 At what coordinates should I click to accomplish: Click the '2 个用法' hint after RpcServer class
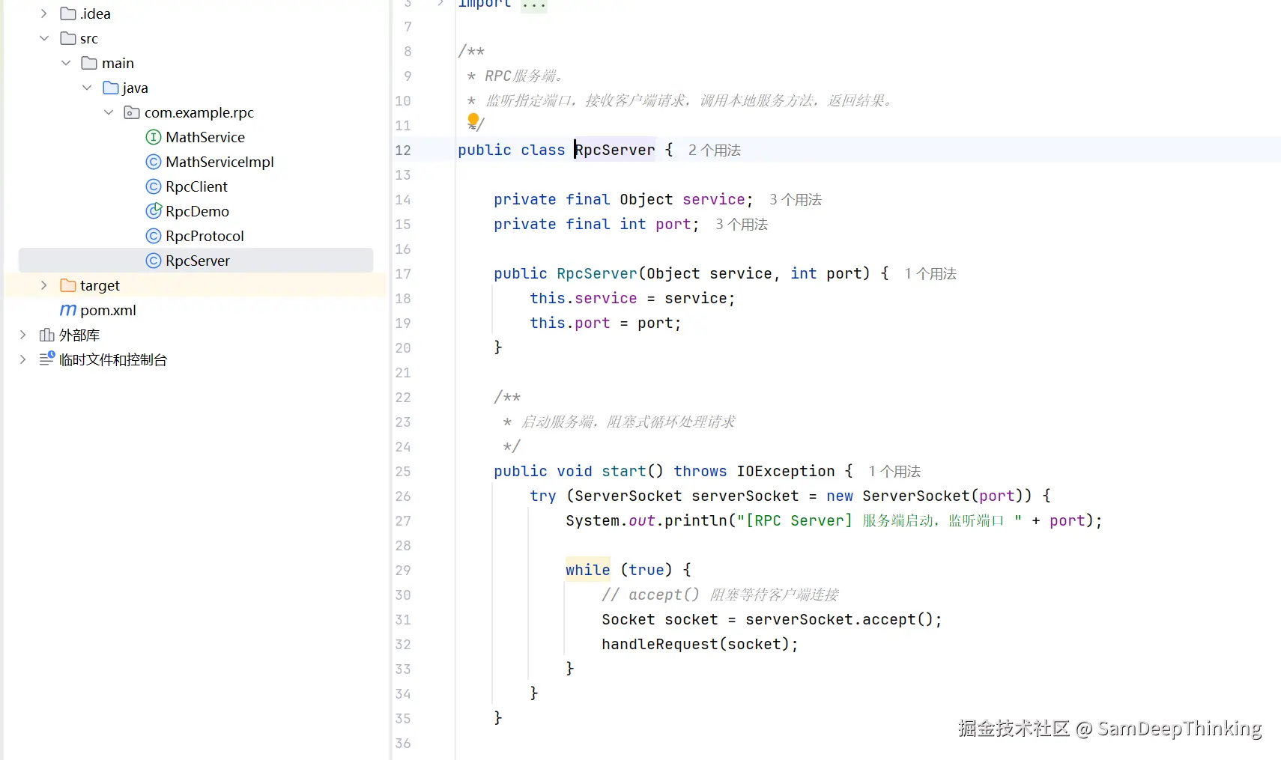click(x=715, y=150)
